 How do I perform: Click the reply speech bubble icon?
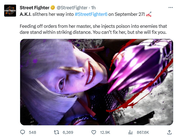[x=23, y=132]
